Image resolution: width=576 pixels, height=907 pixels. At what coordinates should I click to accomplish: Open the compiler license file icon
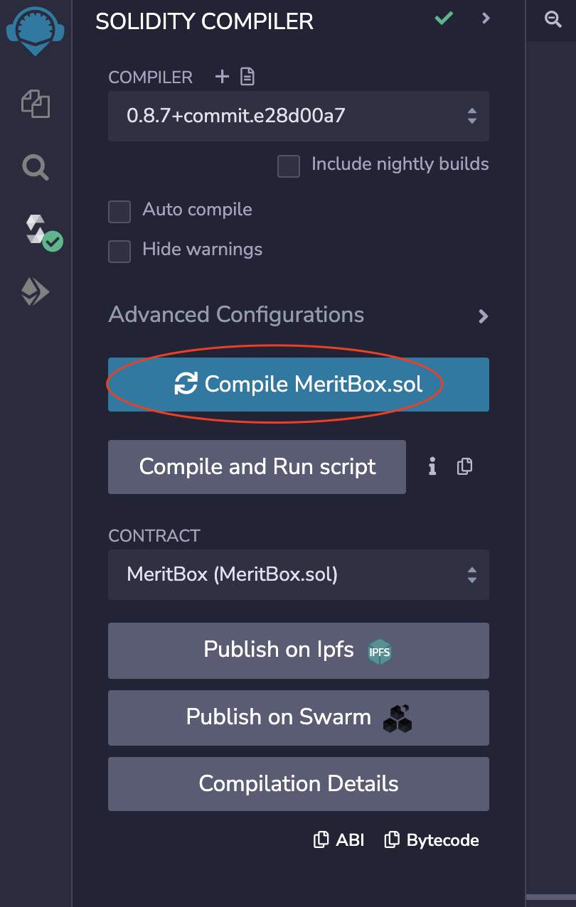pos(247,77)
